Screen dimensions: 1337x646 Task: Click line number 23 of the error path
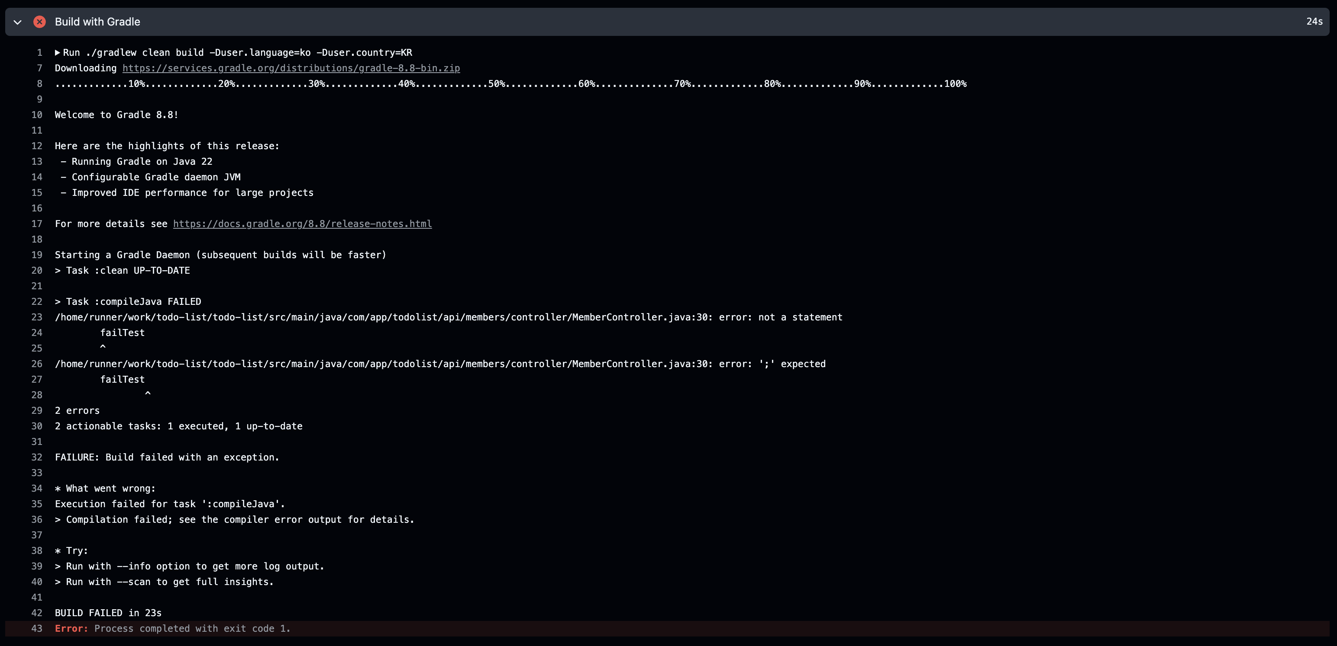point(37,317)
